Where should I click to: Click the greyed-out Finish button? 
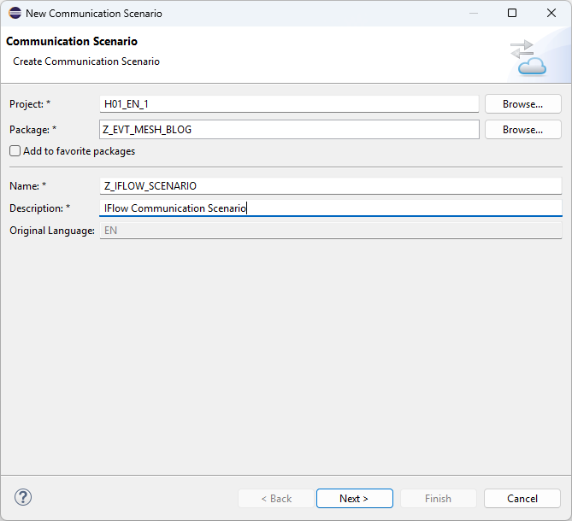coord(438,499)
